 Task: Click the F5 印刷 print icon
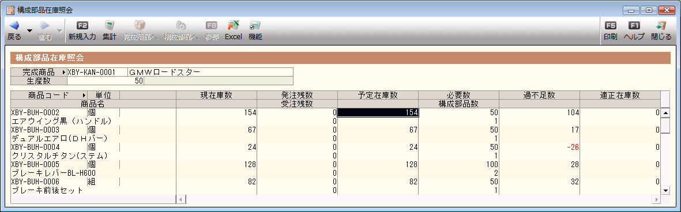click(610, 25)
